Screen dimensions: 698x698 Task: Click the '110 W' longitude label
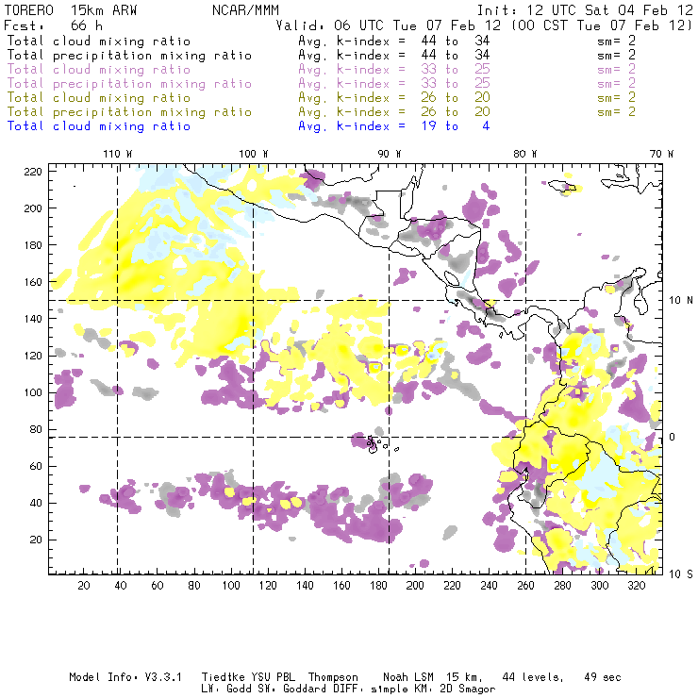pos(118,154)
